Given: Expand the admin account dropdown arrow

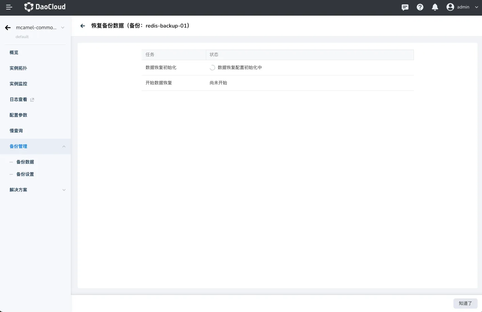Looking at the screenshot, I should coord(476,7).
